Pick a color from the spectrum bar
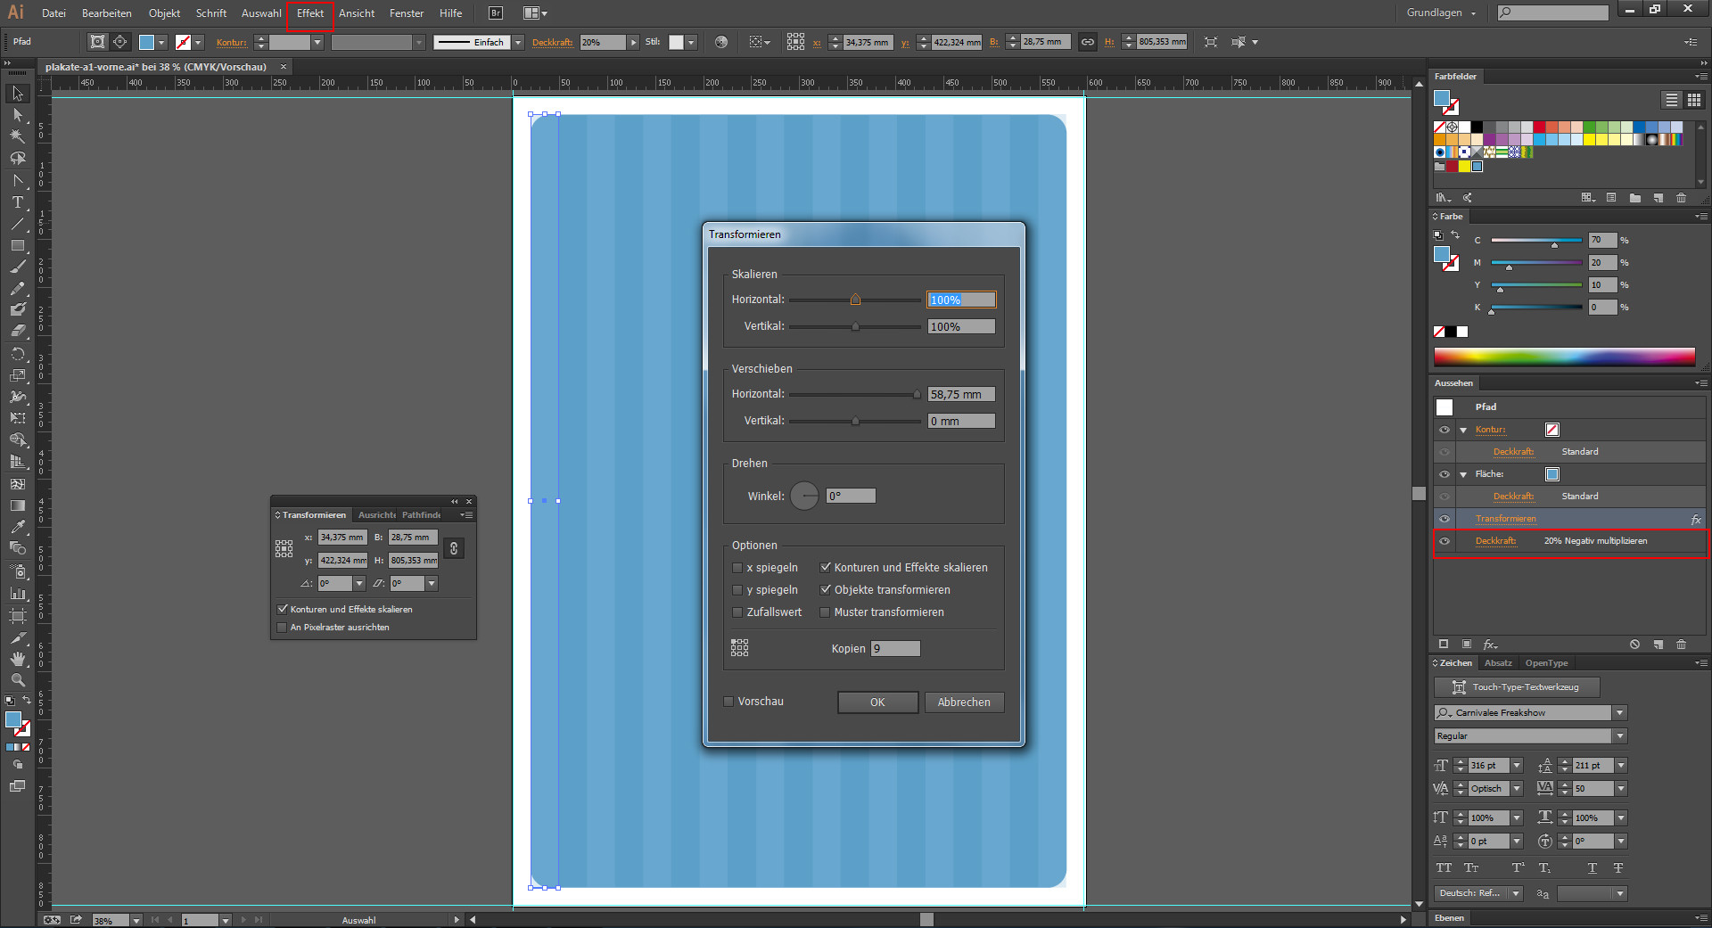This screenshot has height=928, width=1712. 1564,357
